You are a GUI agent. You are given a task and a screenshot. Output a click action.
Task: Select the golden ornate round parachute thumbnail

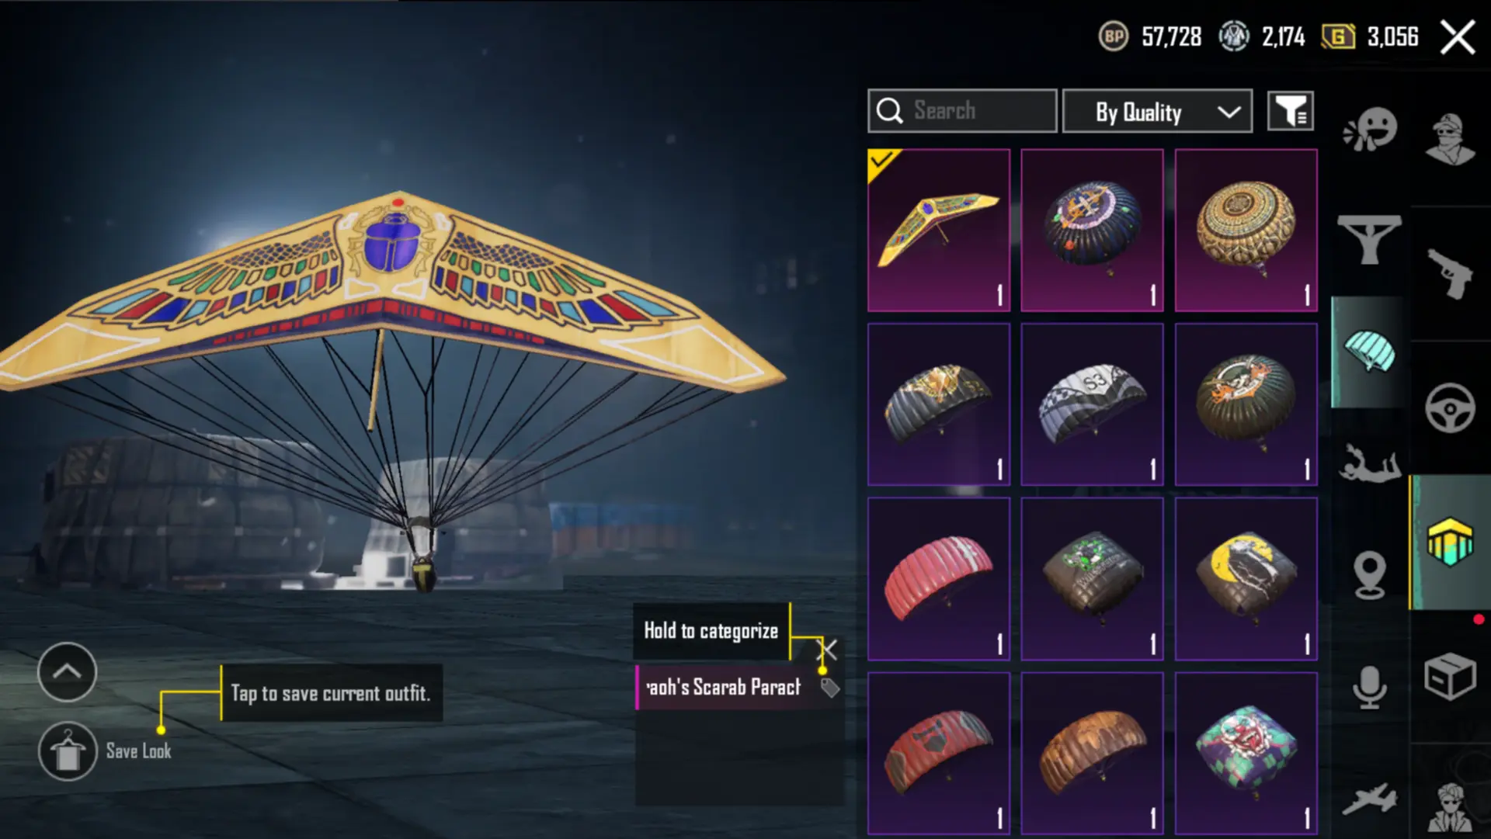point(1246,231)
